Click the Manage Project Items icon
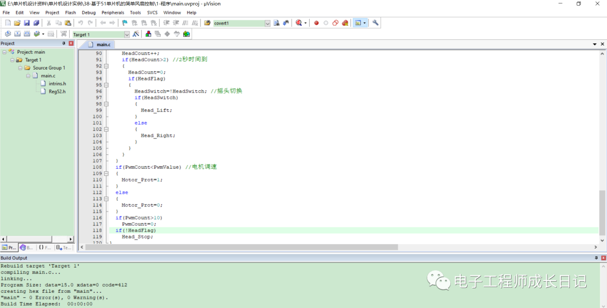Image resolution: width=607 pixels, height=308 pixels. click(x=148, y=34)
